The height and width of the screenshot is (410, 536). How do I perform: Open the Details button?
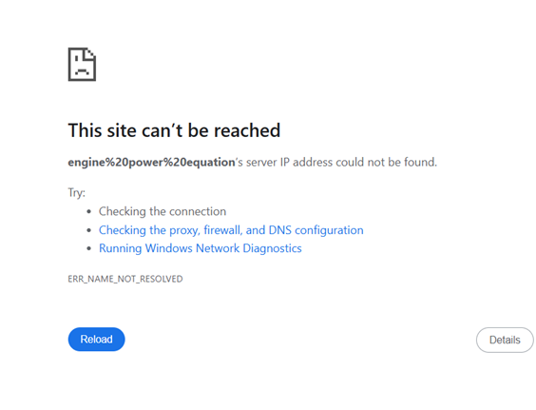(505, 340)
